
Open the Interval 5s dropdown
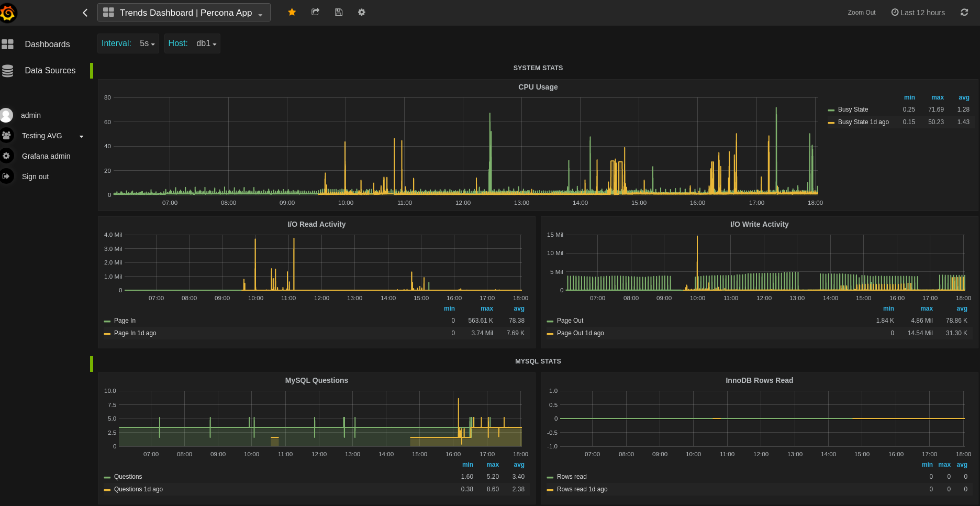click(147, 43)
